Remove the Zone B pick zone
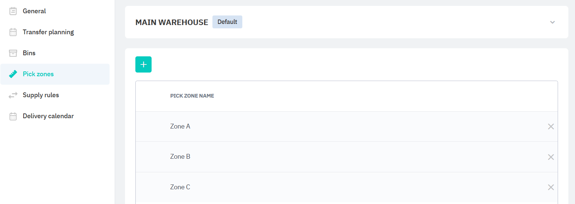Image resolution: width=575 pixels, height=204 pixels. pos(551,157)
